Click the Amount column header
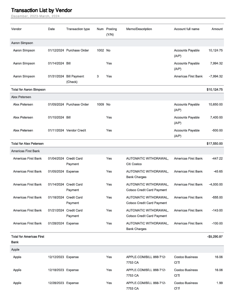 (217, 29)
